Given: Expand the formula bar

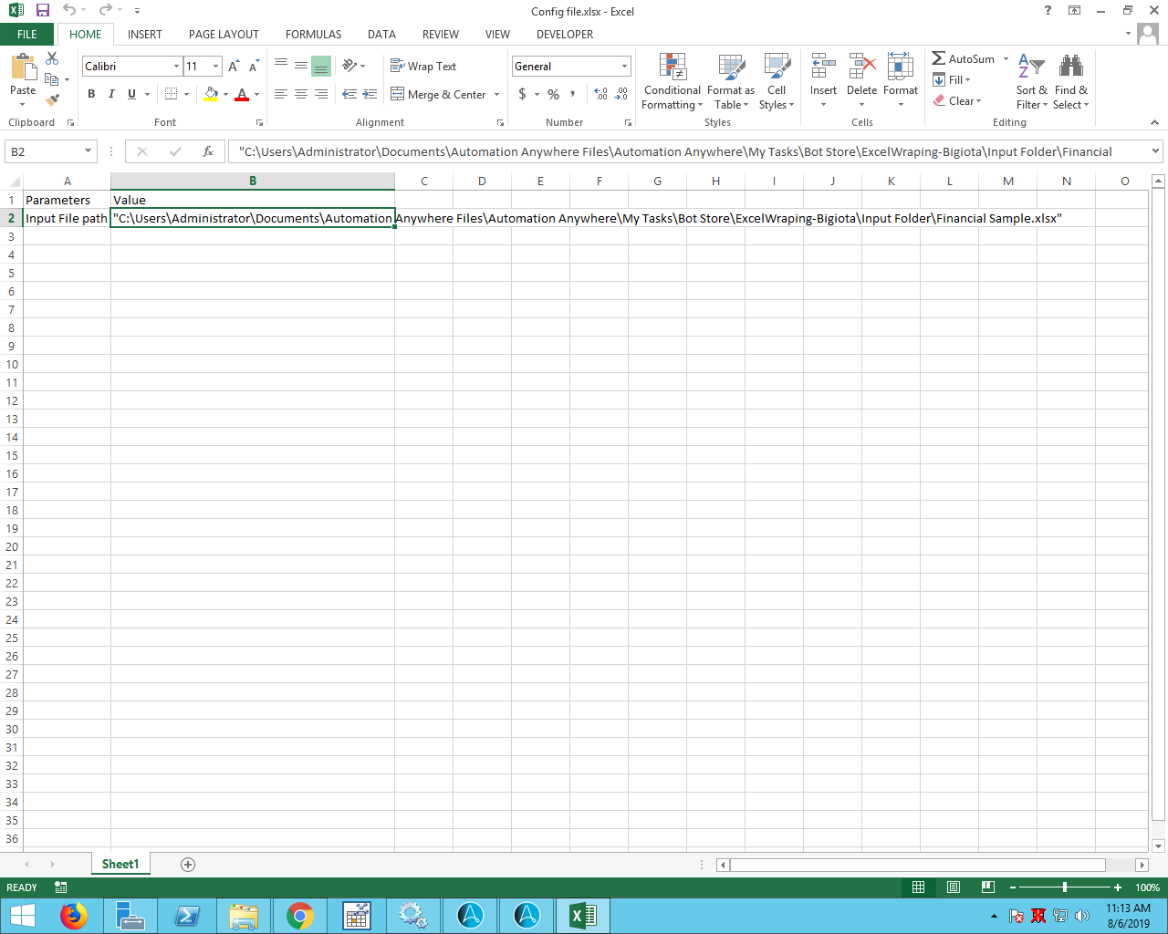Looking at the screenshot, I should click(1155, 151).
